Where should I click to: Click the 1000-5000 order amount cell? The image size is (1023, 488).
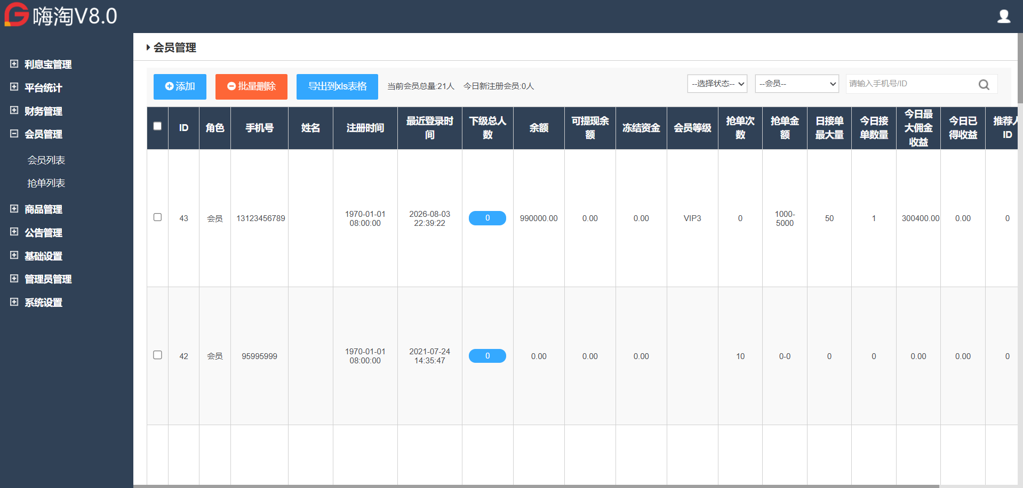coord(785,218)
